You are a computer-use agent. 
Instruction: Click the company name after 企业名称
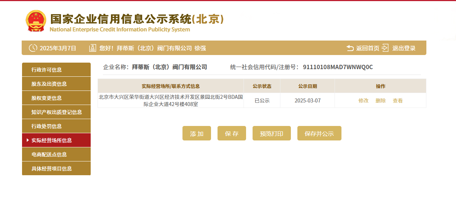(x=169, y=67)
